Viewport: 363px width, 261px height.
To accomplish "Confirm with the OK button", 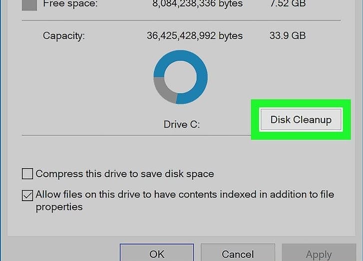I will 157,254.
